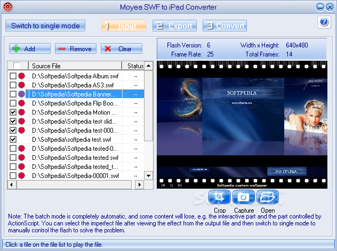Click the vertical scrollbar thumb of file list
337x251 pixels.
[x=149, y=106]
